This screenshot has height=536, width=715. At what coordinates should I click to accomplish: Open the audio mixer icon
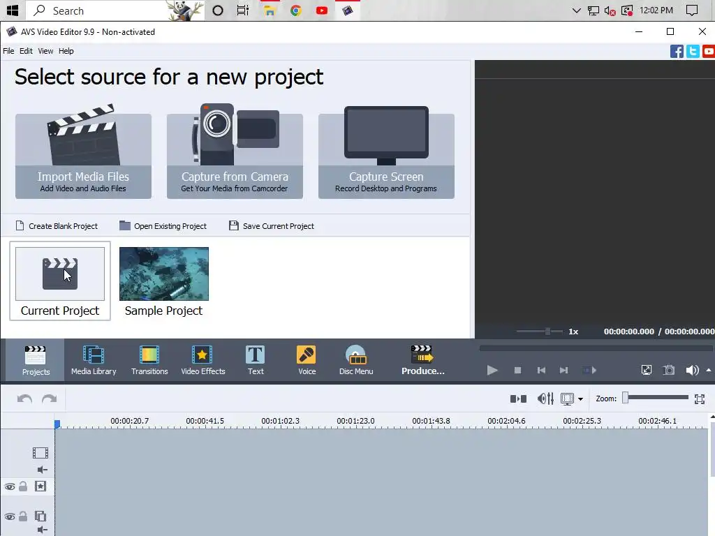click(x=545, y=399)
